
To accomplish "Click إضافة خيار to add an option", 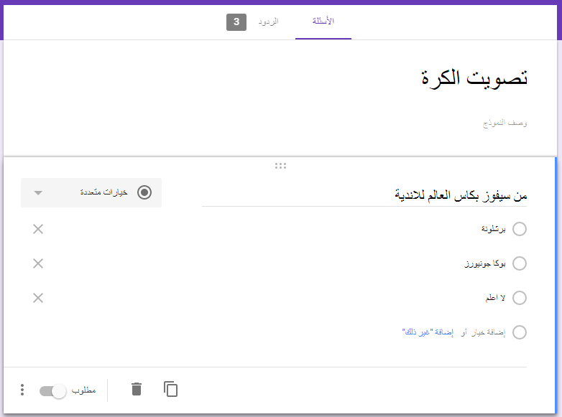I will coord(488,332).
